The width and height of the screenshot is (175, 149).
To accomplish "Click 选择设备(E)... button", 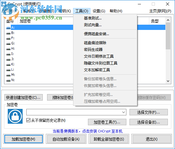I will pos(149,122).
